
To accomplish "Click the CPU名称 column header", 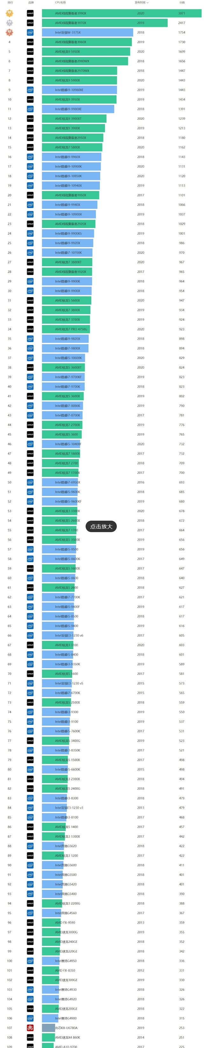I will coord(60,3).
